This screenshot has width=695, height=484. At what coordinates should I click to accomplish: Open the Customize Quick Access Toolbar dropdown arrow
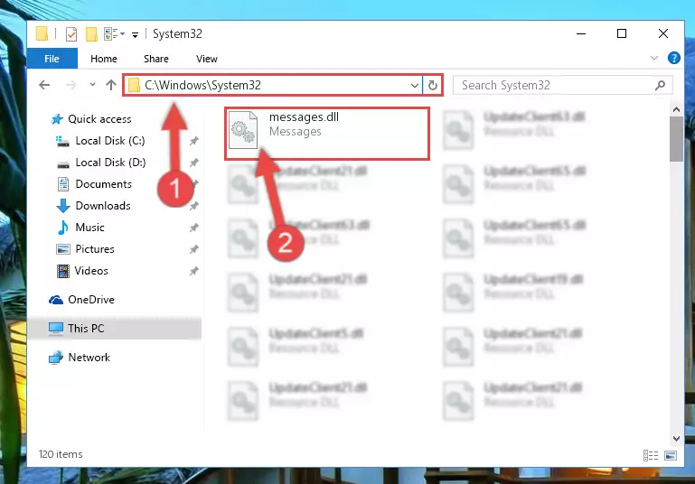(135, 34)
